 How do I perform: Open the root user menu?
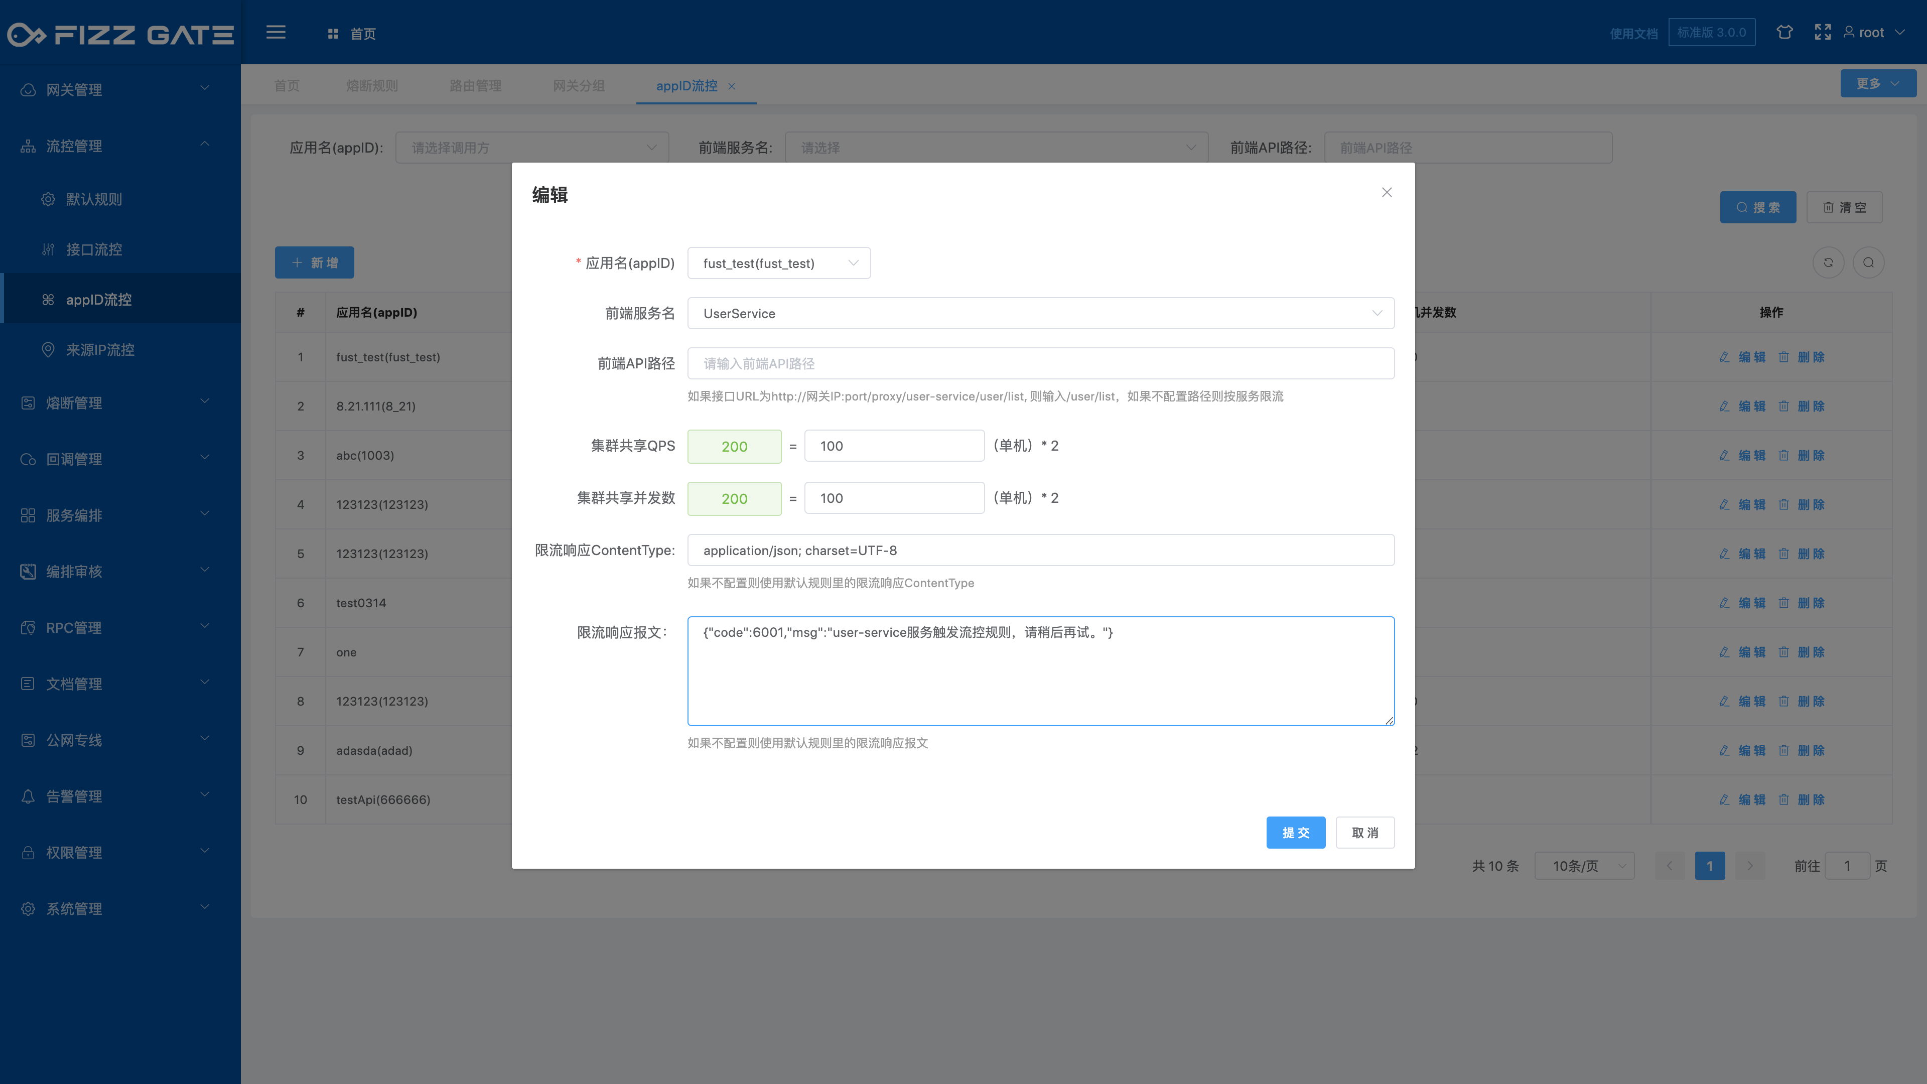click(1874, 32)
